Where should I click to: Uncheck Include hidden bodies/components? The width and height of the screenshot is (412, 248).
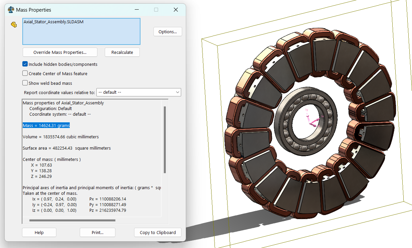point(25,64)
